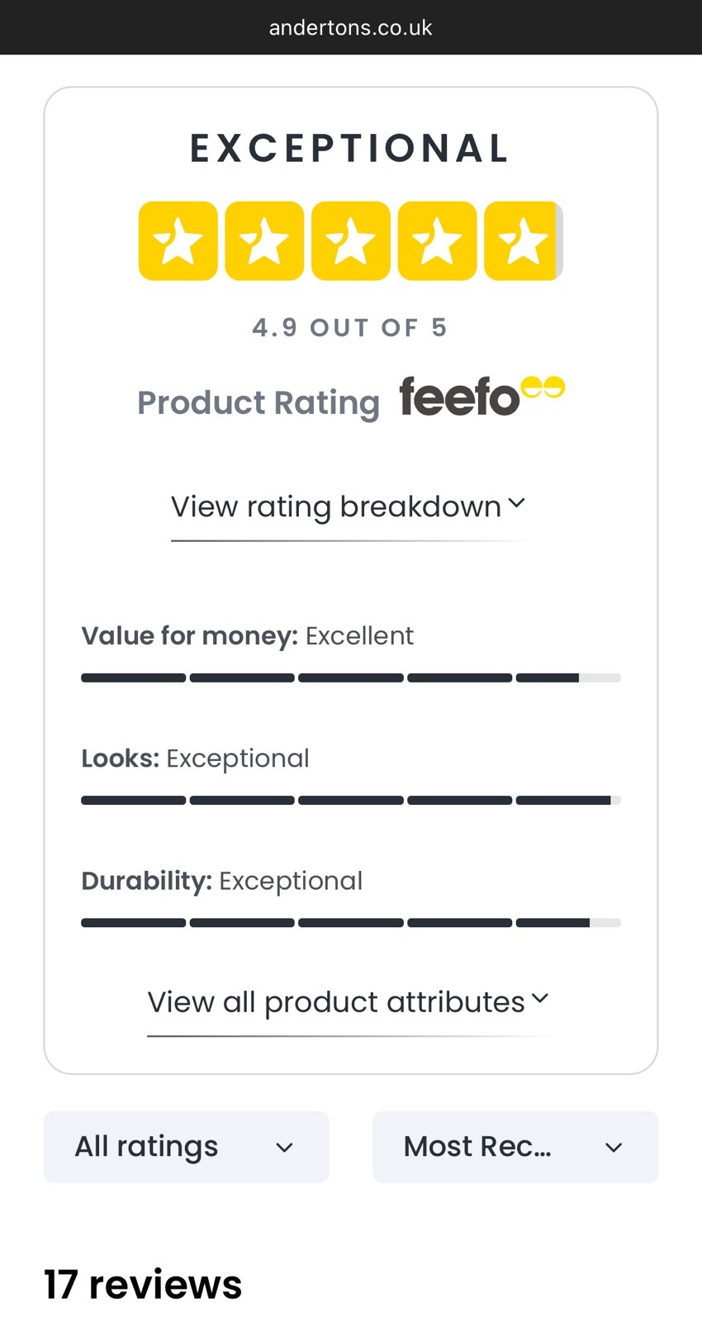702x1322 pixels.
Task: Click the Durability rating bar
Action: pyautogui.click(x=351, y=922)
